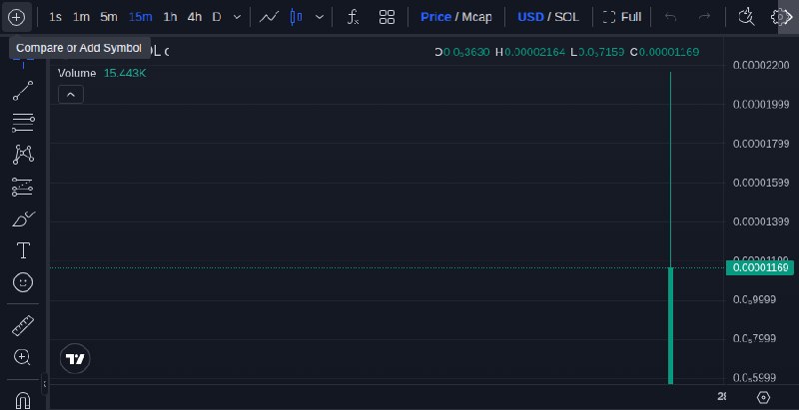Enter Full screen mode
Viewport: 799px width, 410px height.
coord(621,17)
